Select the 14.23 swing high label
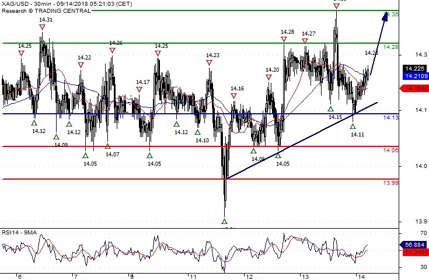The width and height of the screenshot is (429, 280). 213,55
